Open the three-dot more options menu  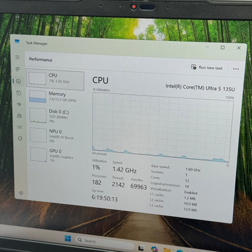236,69
